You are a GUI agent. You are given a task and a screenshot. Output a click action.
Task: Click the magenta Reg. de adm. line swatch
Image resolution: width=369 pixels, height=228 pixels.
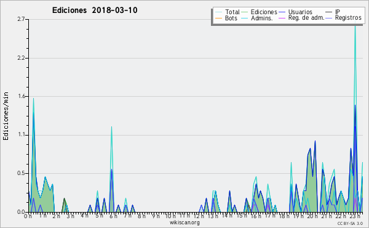click(x=282, y=18)
